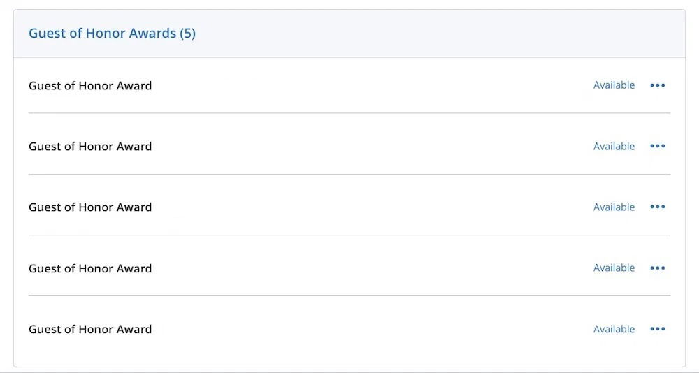Open the Guest of Honor Awards heading
The image size is (699, 373).
(x=103, y=33)
